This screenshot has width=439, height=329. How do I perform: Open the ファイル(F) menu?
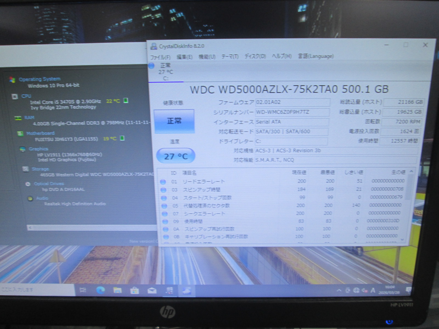pyautogui.click(x=160, y=57)
